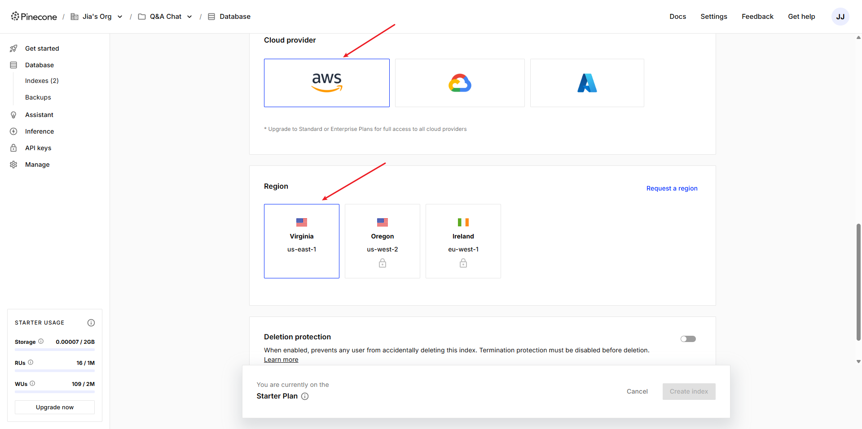The width and height of the screenshot is (862, 429).
Task: Open Indexes (2) in sidebar
Action: pyautogui.click(x=42, y=81)
